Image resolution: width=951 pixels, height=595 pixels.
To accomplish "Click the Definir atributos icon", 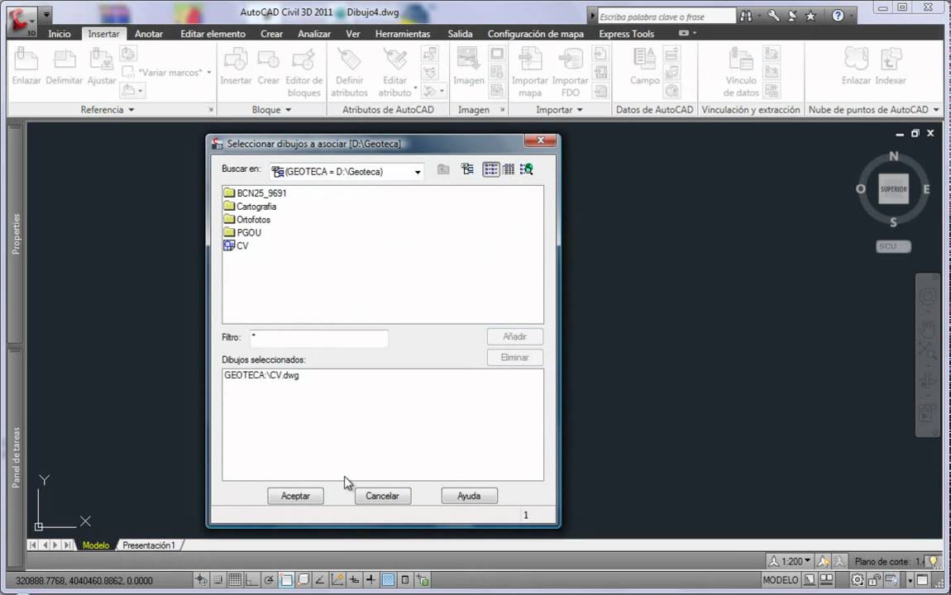I will 349,73.
